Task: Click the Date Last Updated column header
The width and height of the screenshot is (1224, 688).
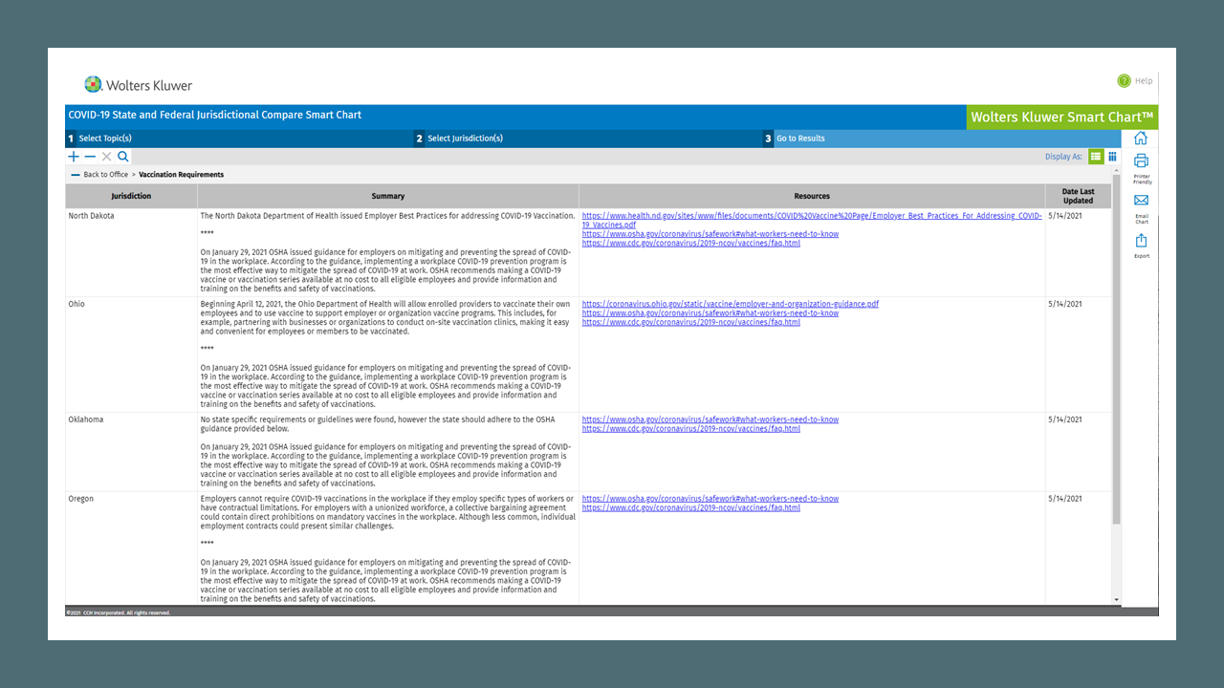Action: click(1078, 196)
